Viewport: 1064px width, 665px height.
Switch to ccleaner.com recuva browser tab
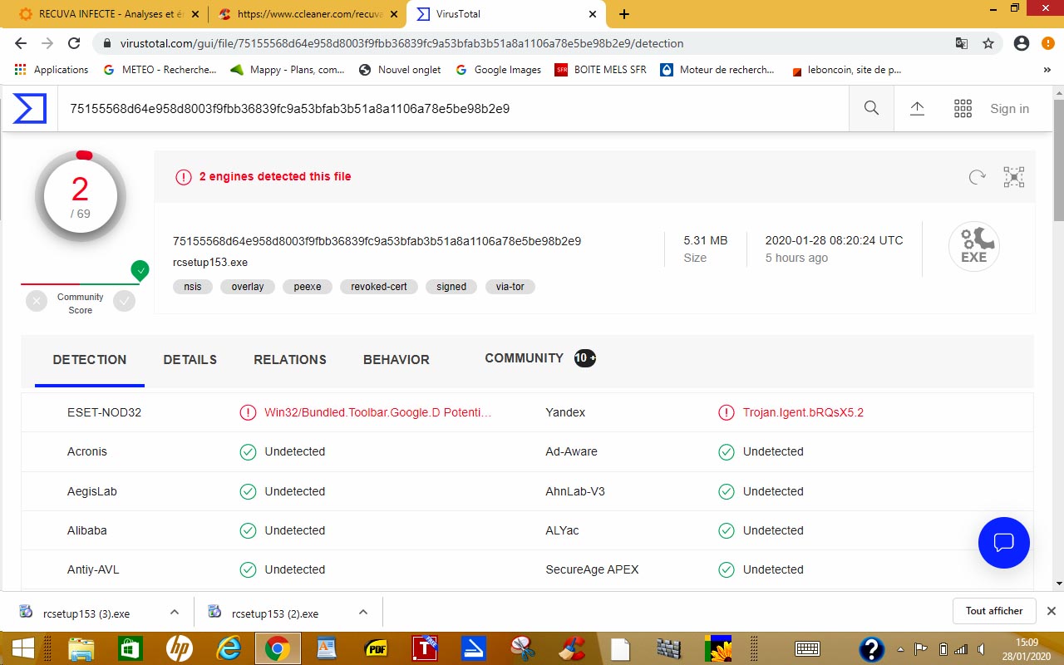pos(308,14)
